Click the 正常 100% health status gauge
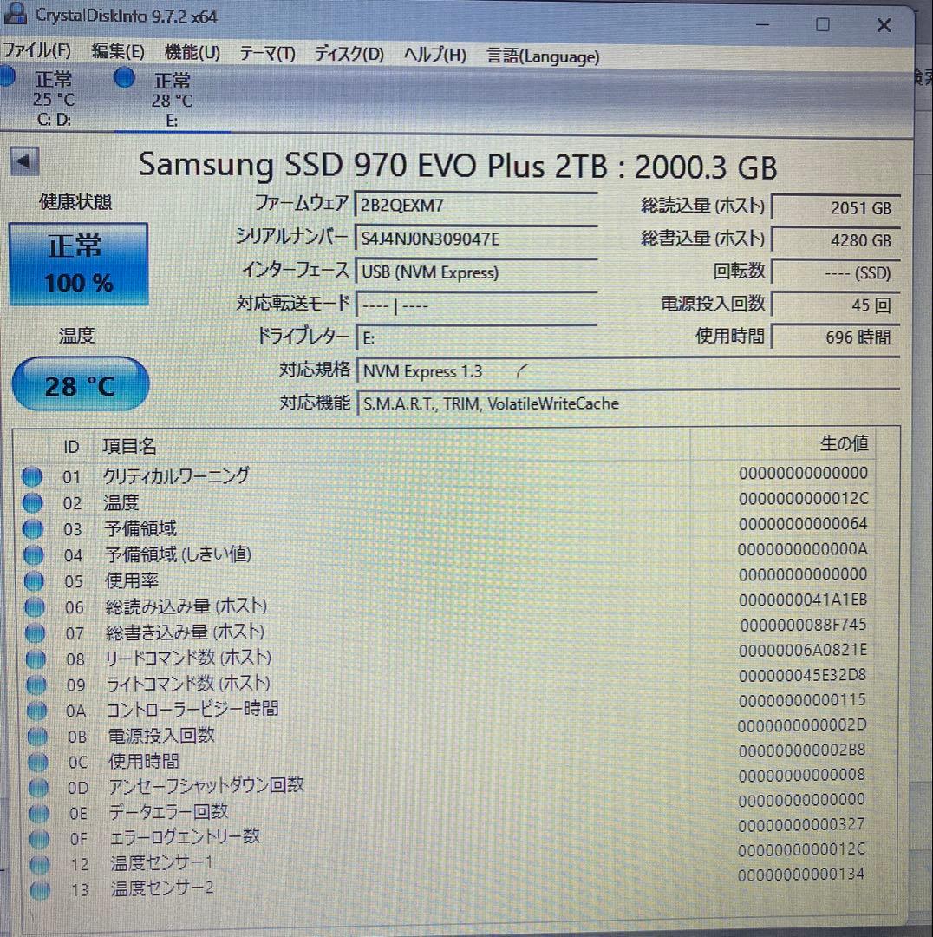This screenshot has width=933, height=937. pos(78,262)
